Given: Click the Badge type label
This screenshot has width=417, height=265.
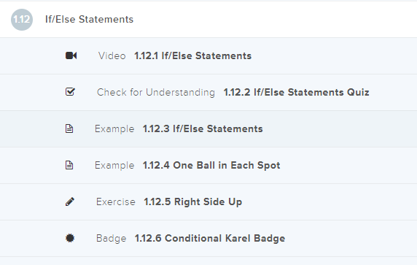Looking at the screenshot, I should (111, 239).
